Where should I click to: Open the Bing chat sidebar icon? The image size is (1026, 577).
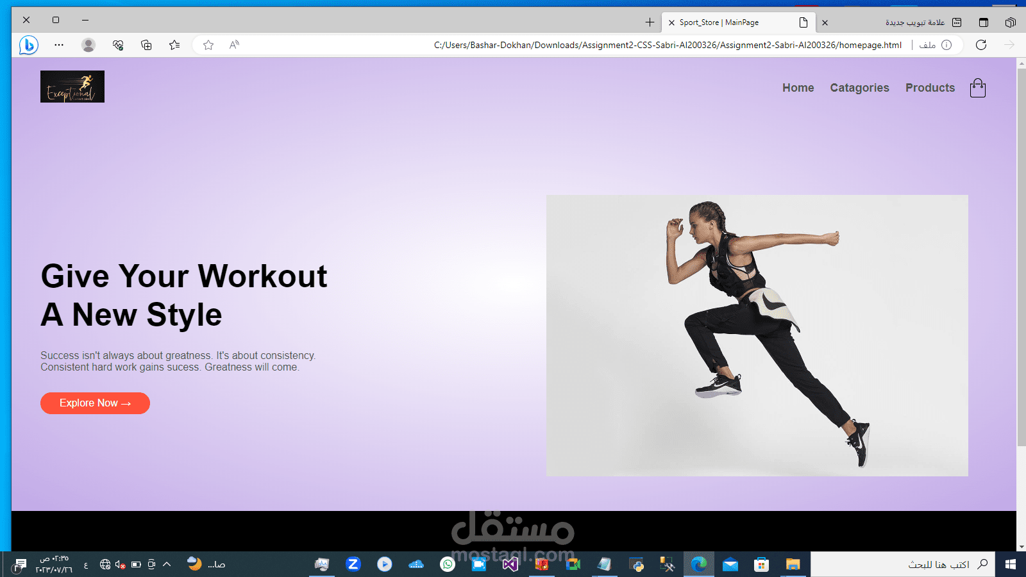(28, 45)
